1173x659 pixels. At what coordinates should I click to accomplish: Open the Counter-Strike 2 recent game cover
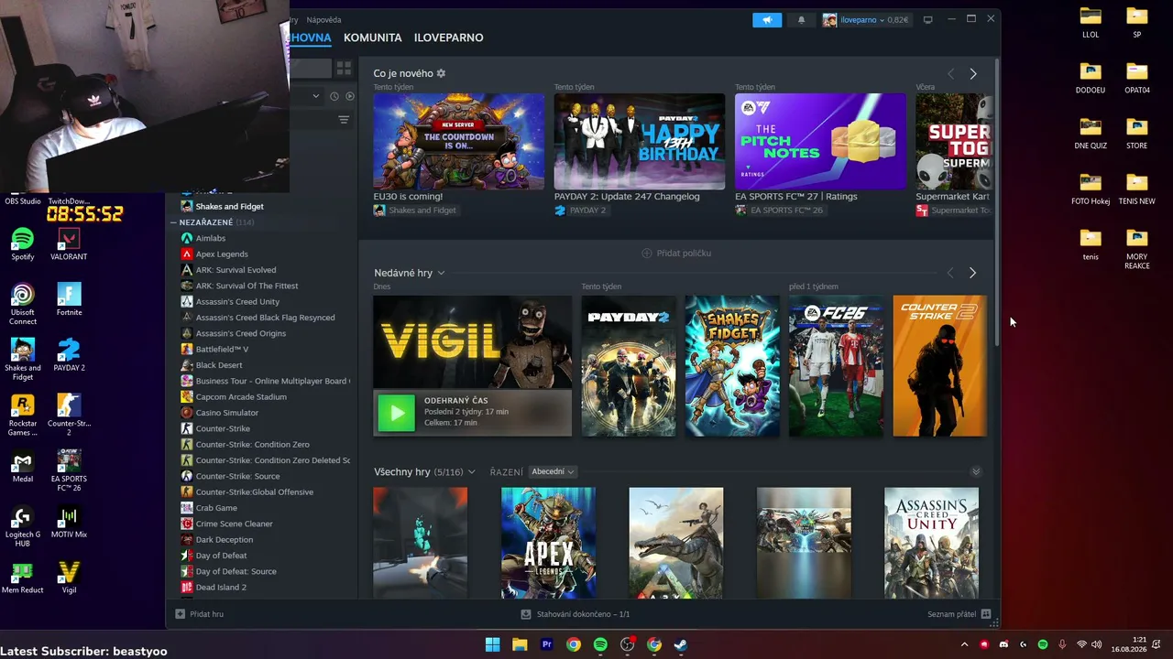click(940, 366)
